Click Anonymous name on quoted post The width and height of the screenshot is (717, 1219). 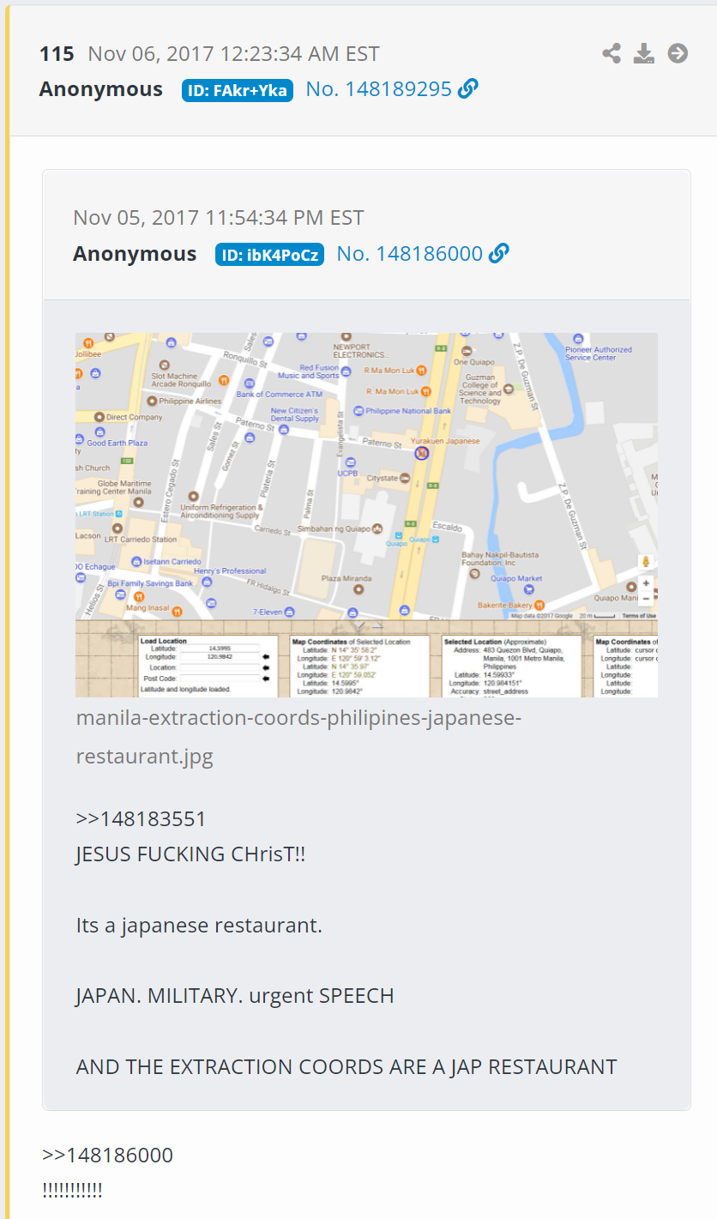(x=135, y=254)
